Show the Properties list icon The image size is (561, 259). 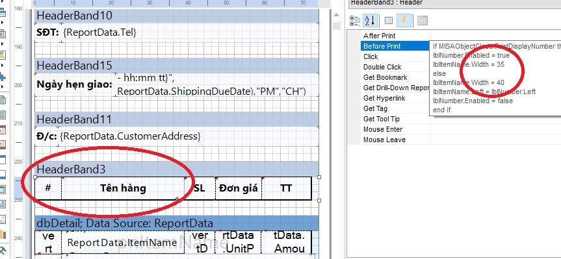click(x=389, y=21)
